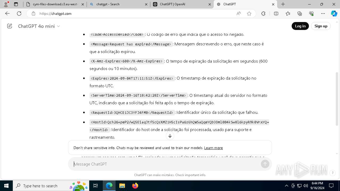This screenshot has height=191, width=340.
Task: Close the cym-files-download tab
Action: [83, 4]
